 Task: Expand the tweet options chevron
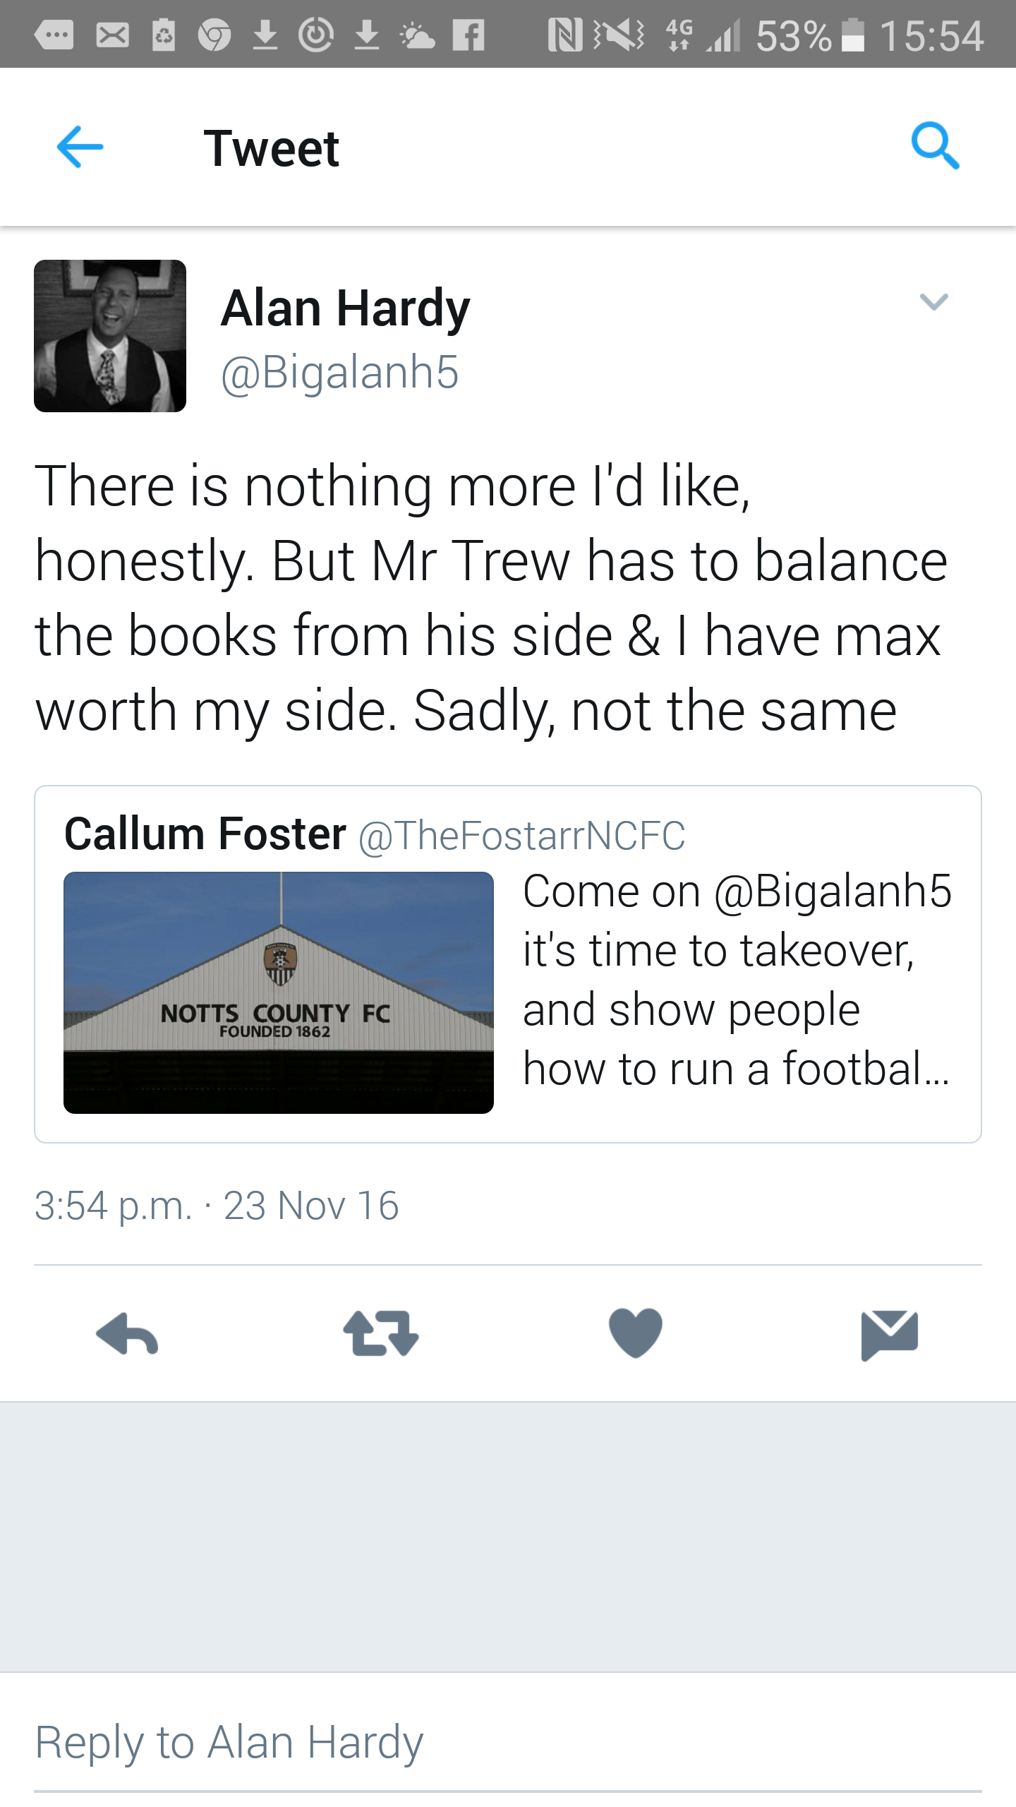(x=933, y=302)
